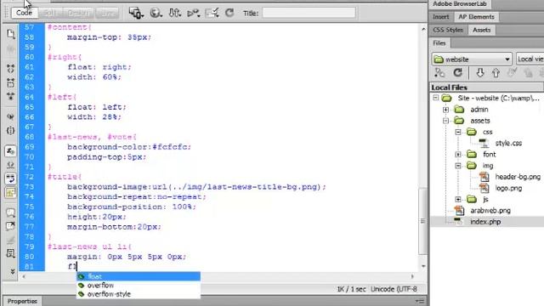Click the horizontal scrollbar left arrow
Image resolution: width=544 pixels, height=306 pixels.
point(24,276)
